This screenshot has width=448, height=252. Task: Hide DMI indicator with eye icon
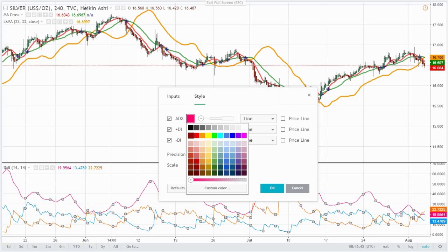pyautogui.click(x=36, y=168)
